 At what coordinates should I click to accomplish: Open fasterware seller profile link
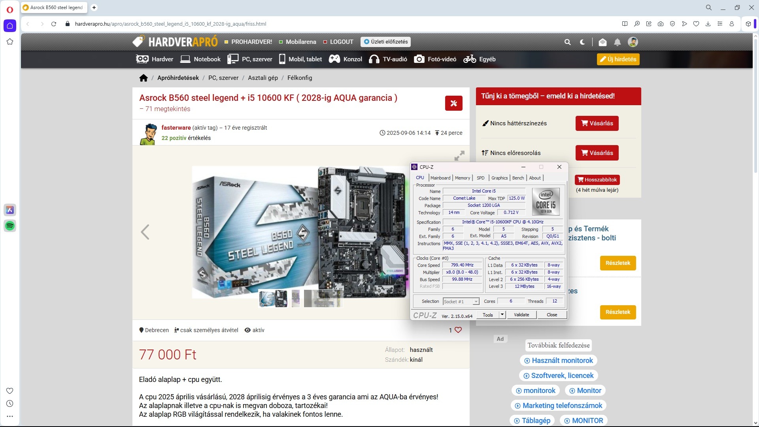(176, 128)
